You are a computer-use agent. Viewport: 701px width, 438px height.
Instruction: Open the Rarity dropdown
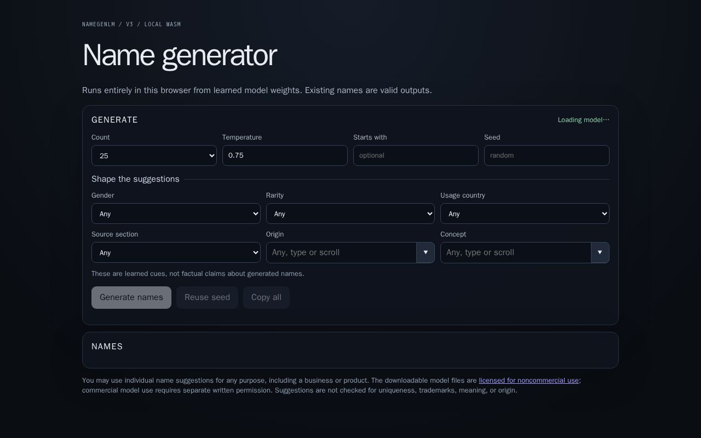click(350, 214)
